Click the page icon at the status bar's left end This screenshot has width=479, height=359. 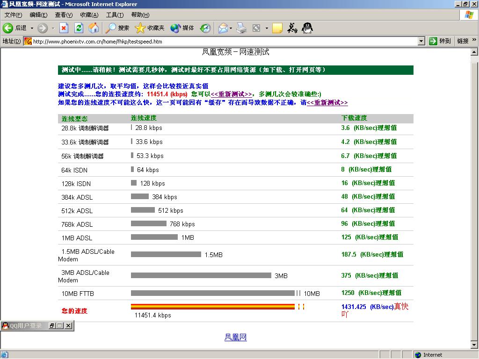point(4,355)
